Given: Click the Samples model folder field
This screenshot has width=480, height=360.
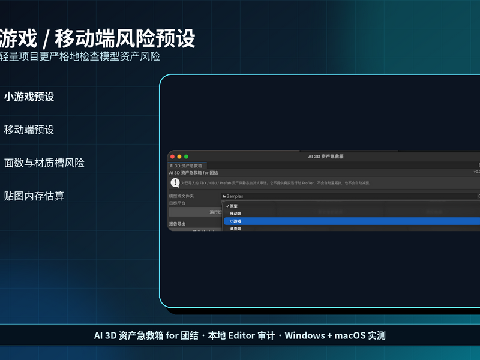Looking at the screenshot, I should point(349,196).
